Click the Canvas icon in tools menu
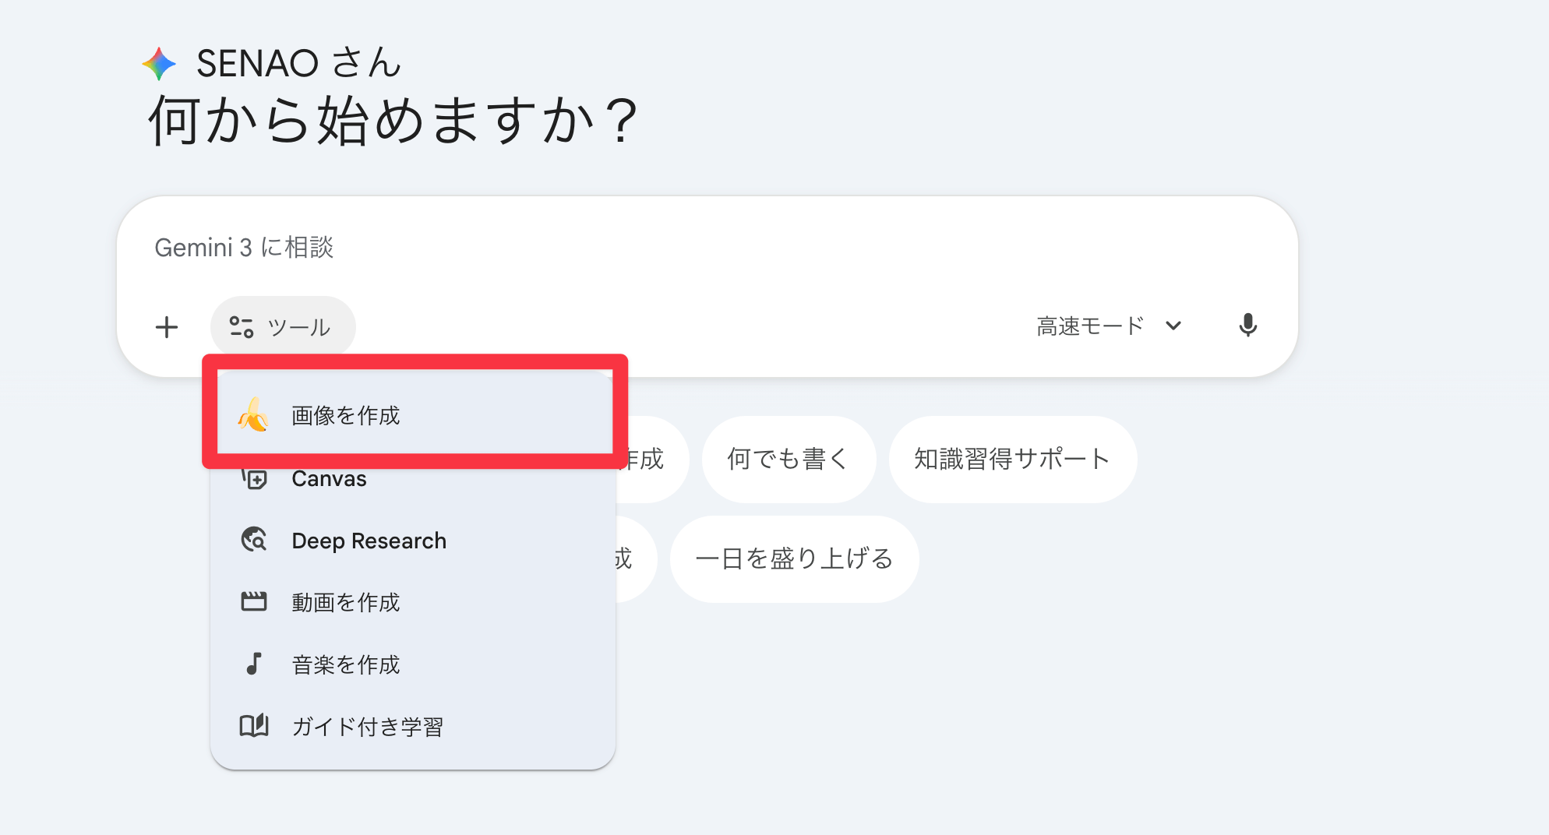Viewport: 1549px width, 835px height. click(254, 478)
